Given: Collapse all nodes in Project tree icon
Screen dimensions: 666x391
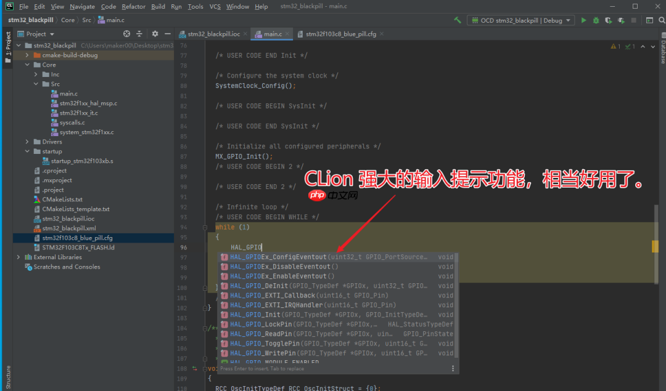Looking at the screenshot, I should click(x=139, y=35).
